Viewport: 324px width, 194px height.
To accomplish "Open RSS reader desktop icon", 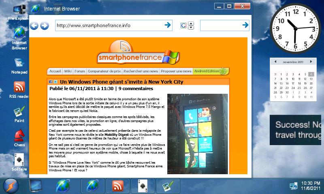I will click(19, 90).
